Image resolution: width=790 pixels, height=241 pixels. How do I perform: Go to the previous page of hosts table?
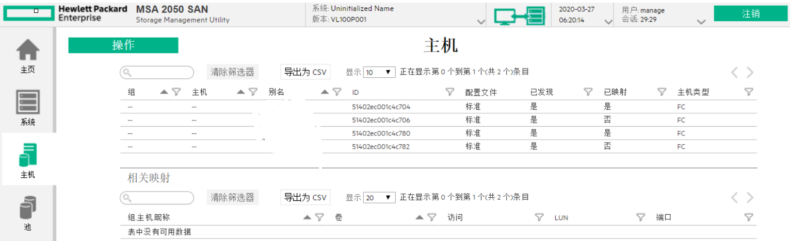coord(734,73)
